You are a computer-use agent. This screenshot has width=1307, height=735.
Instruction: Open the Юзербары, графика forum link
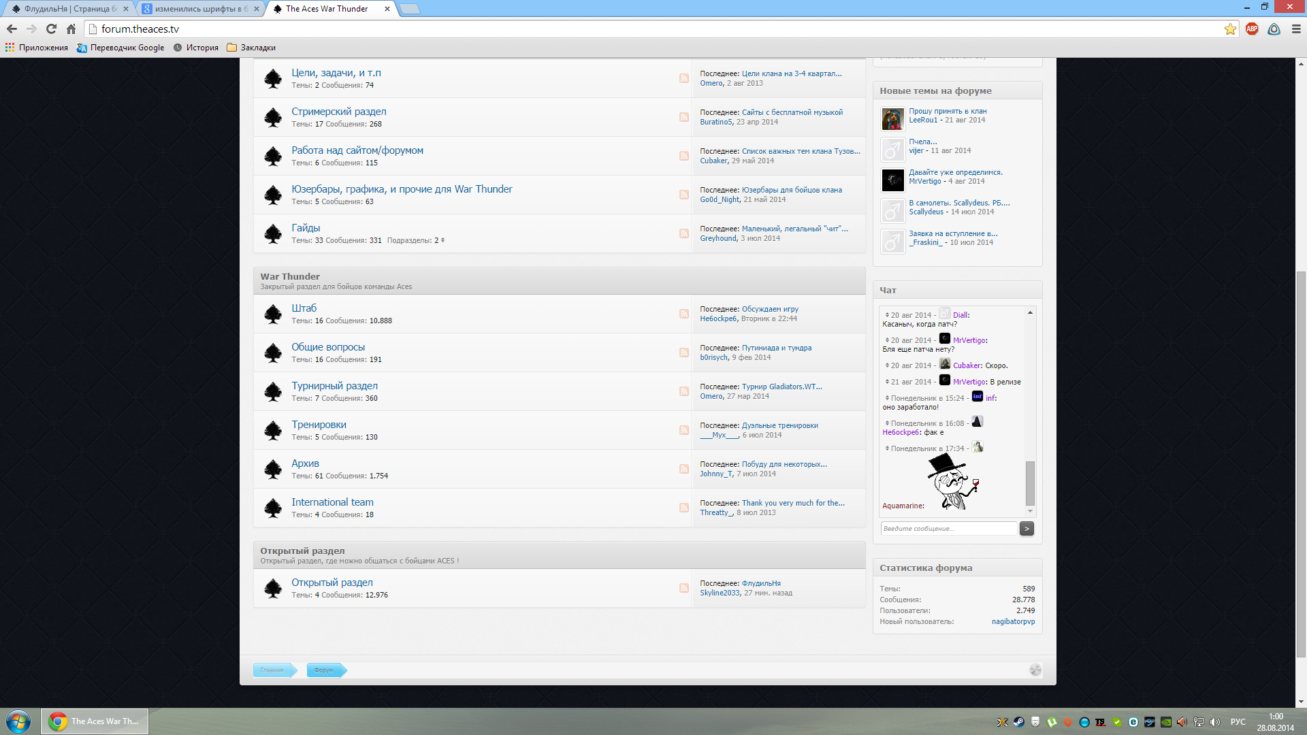[x=402, y=189]
